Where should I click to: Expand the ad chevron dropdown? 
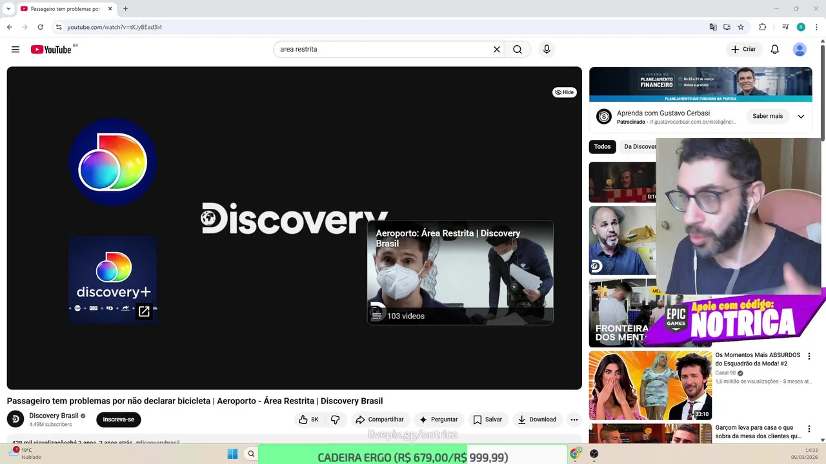(x=801, y=117)
